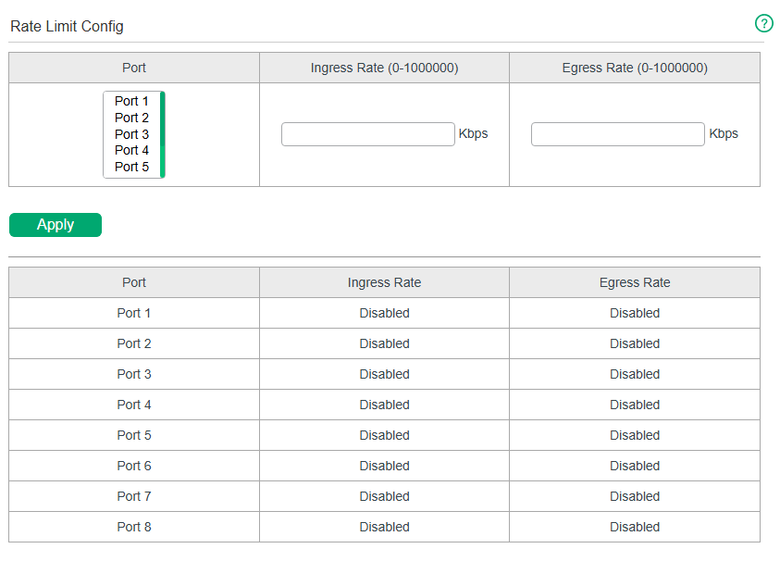780x561 pixels.
Task: Click the Port 3 cell in the status table
Action: tap(134, 374)
